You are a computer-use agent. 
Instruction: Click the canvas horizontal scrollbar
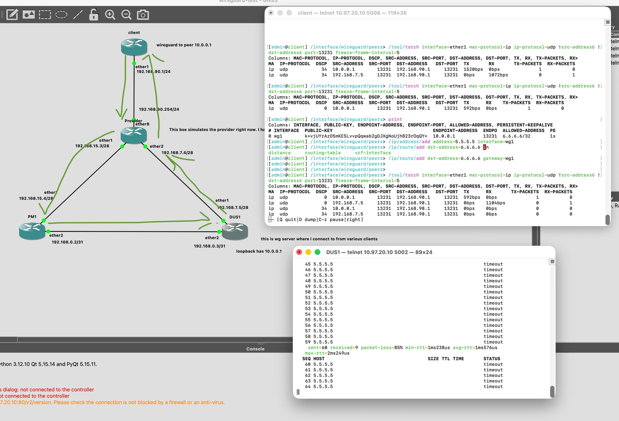point(155,340)
